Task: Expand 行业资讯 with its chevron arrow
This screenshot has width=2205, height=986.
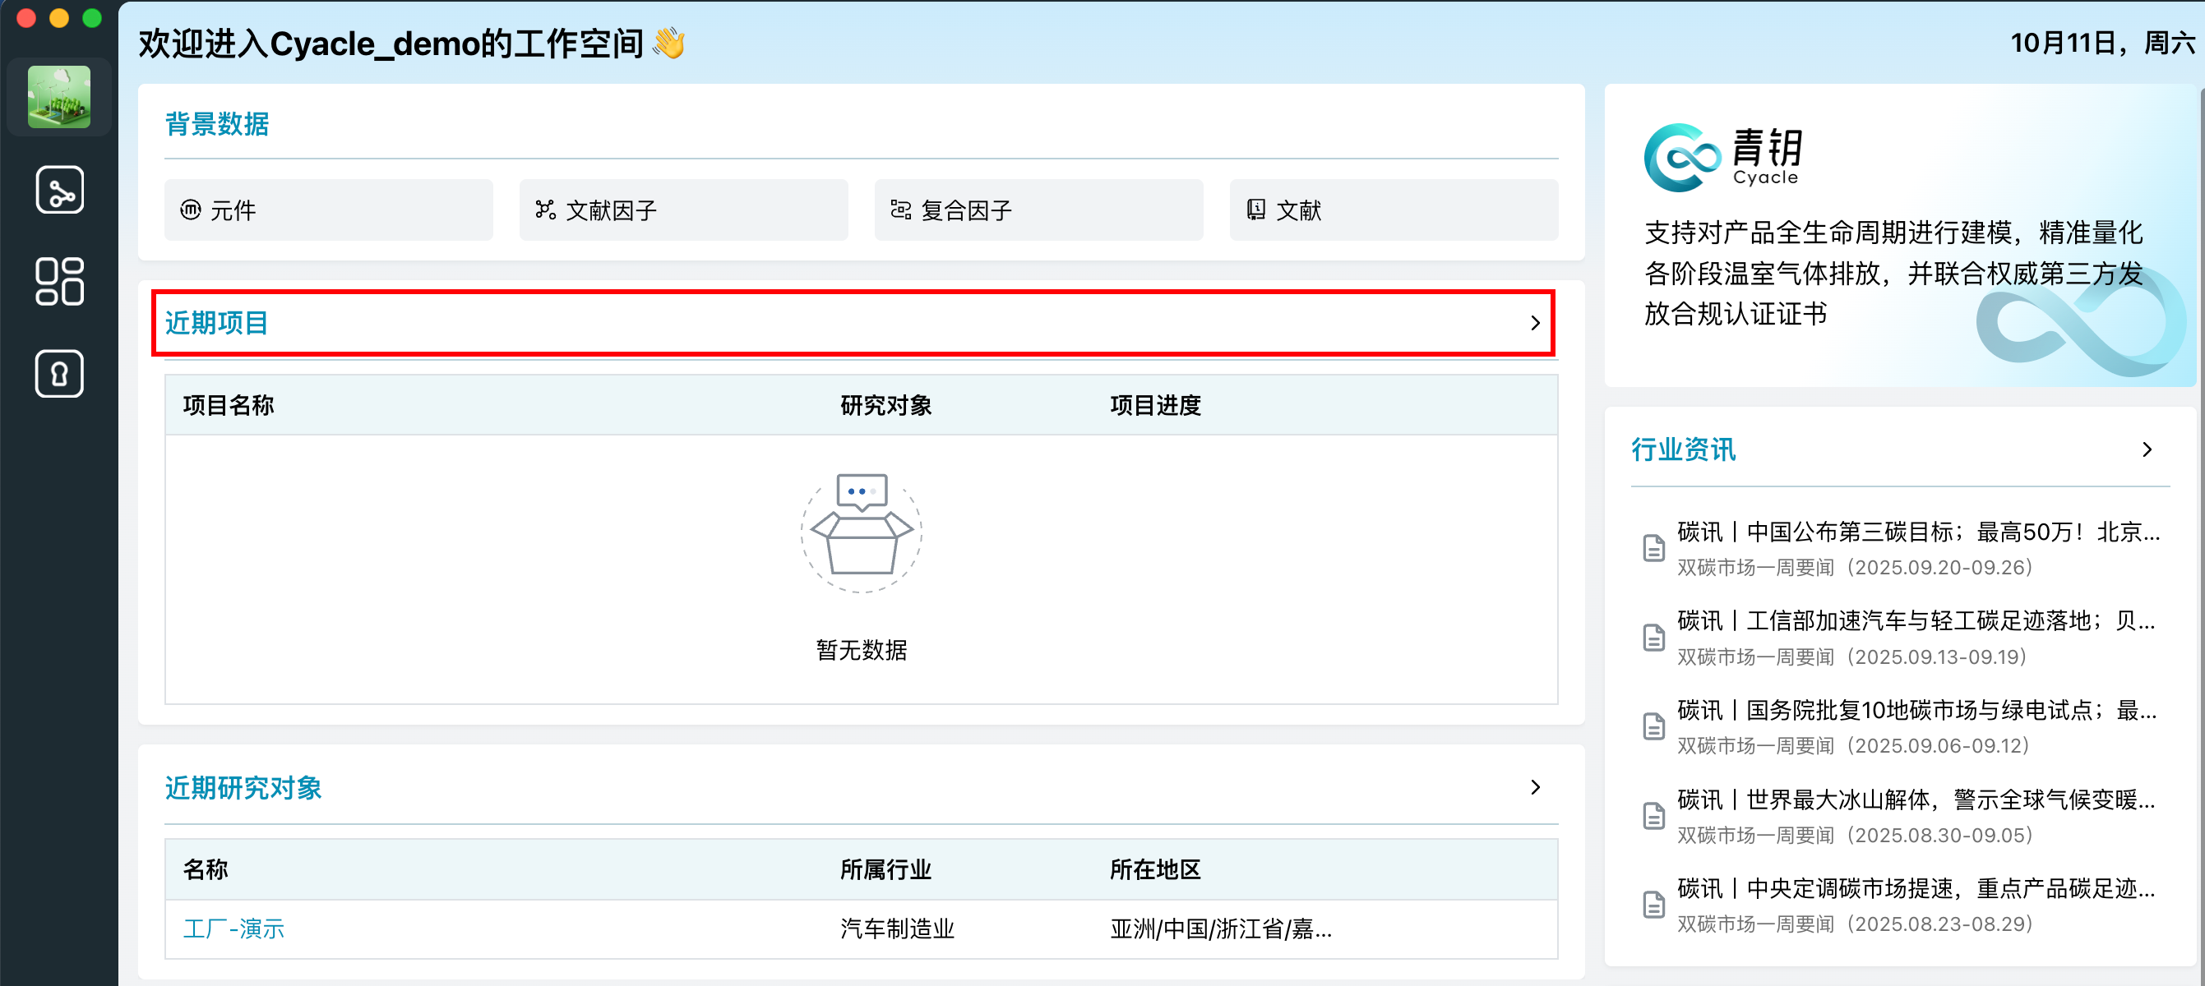Action: (x=2146, y=449)
